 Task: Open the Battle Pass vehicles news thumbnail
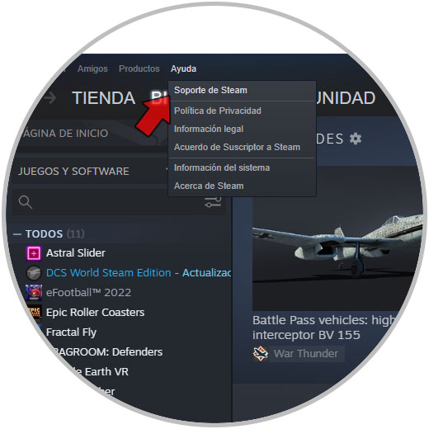pyautogui.click(x=337, y=253)
